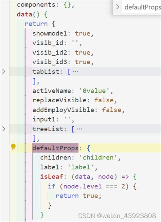Viewport: 161px width, 222px height.
Task: Click the addEmployVisible false value
Action: [x=111, y=110]
